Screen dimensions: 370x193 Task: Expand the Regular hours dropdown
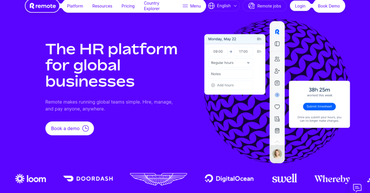pos(230,62)
